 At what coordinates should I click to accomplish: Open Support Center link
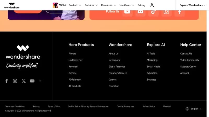point(188,67)
